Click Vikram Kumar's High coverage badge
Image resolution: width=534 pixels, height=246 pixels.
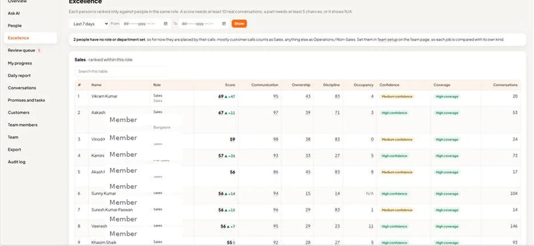(x=447, y=96)
